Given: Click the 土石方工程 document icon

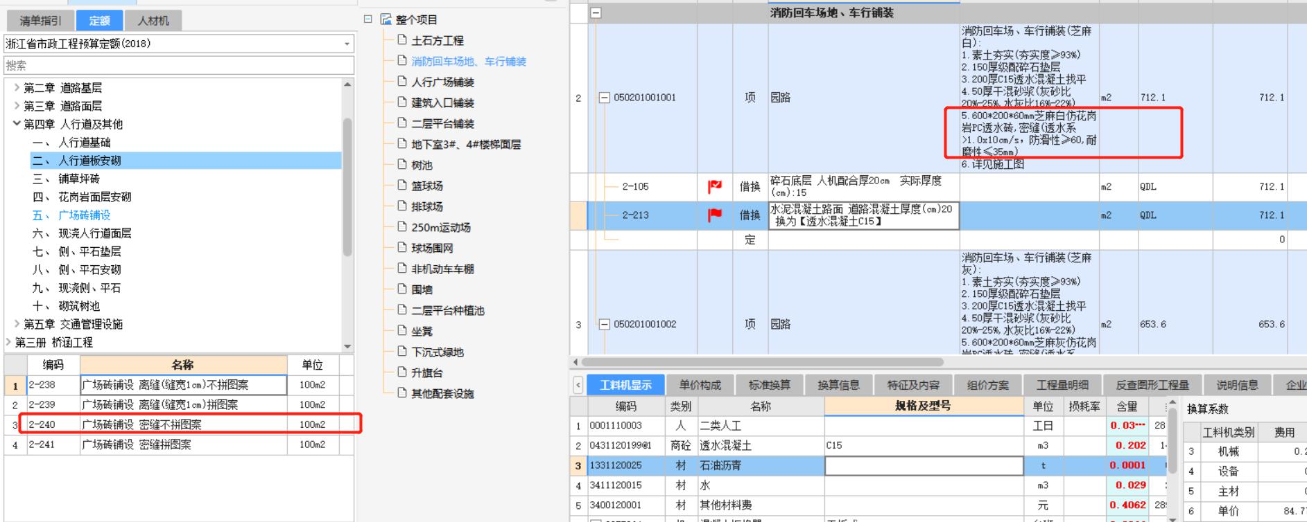Looking at the screenshot, I should [402, 40].
